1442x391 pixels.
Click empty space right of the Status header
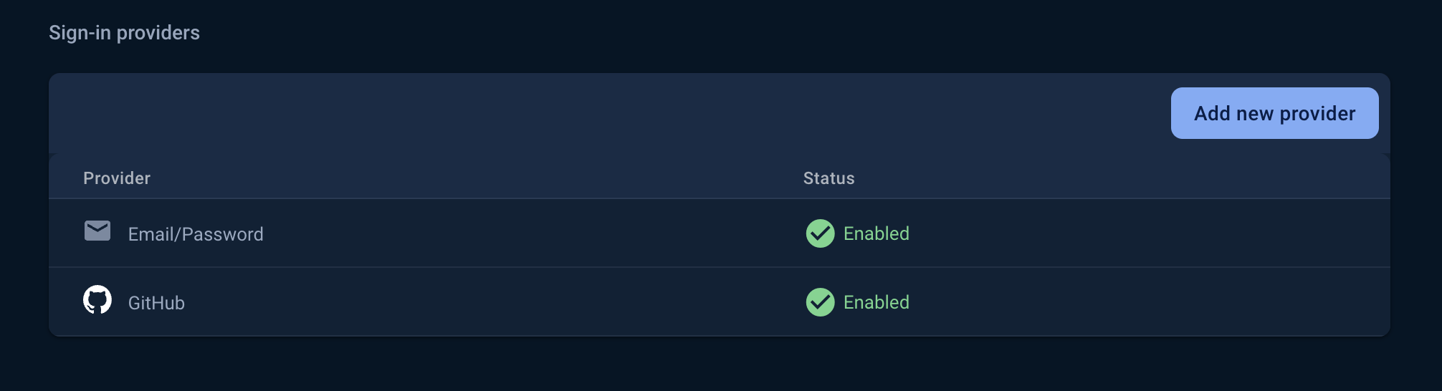pos(1118,178)
